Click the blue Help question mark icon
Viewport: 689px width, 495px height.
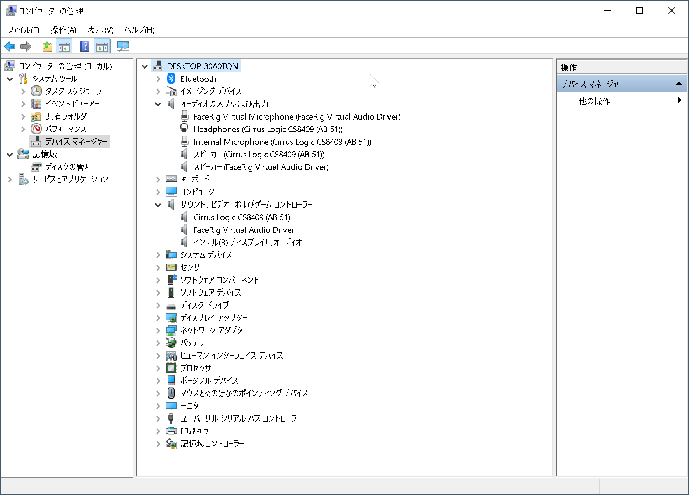point(85,46)
